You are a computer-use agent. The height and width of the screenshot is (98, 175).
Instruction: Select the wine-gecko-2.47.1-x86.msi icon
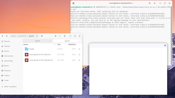click(x=27, y=54)
